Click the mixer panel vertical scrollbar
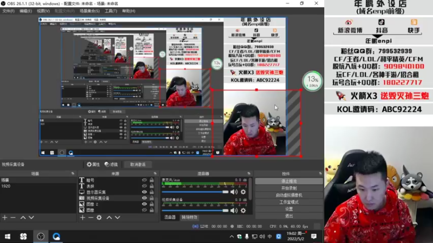 point(251,190)
